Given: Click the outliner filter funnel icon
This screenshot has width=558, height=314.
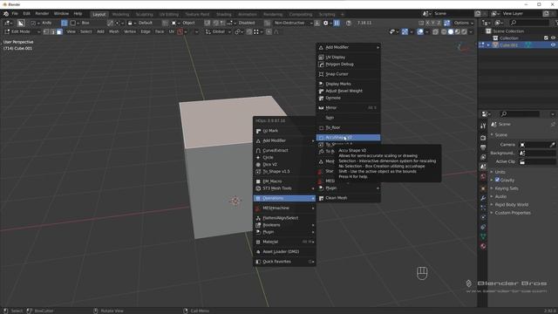Looking at the screenshot, I should pos(556,23).
